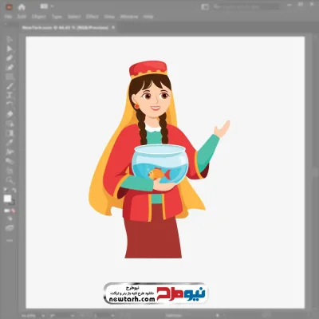Go to the Home screen icon
Screen dimensions: 319x319
[22, 7]
